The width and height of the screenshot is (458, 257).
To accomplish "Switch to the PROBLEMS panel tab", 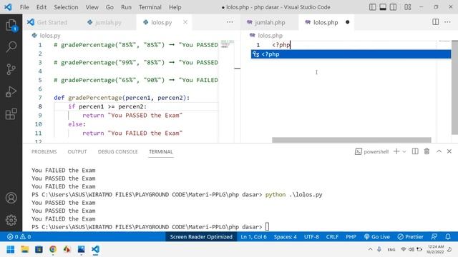I will (44, 151).
